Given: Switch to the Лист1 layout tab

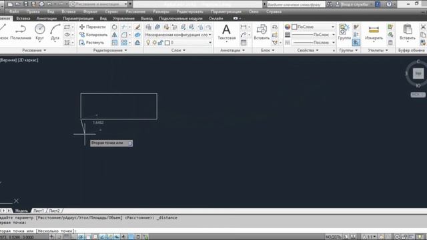Looking at the screenshot, I should coord(39,211).
